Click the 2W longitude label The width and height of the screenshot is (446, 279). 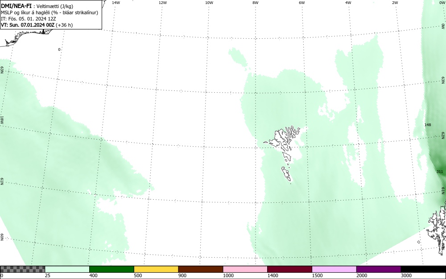click(395, 3)
